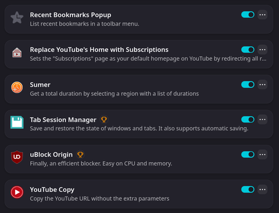Disable the uBlock Origin toggle

[248, 154]
